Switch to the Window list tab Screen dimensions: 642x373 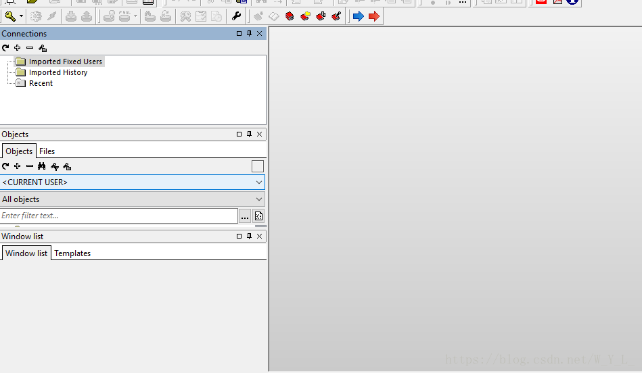click(26, 253)
